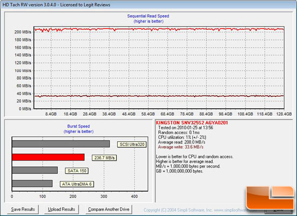Click the 68.4GB x-axis label

167,114
